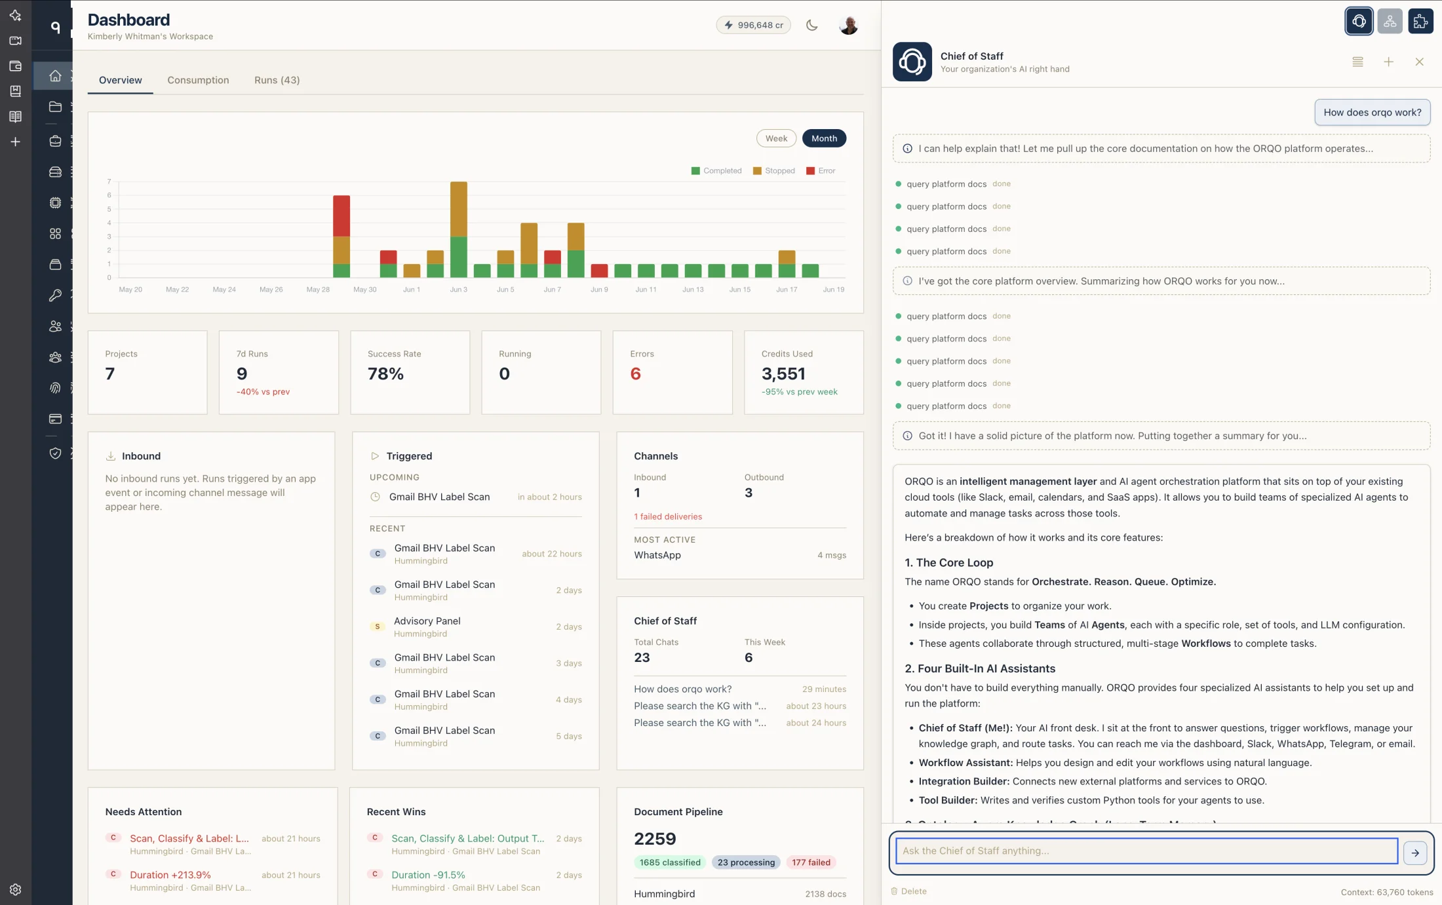
Task: Open the 'How does orqo work?' recent chat
Action: click(x=739, y=689)
